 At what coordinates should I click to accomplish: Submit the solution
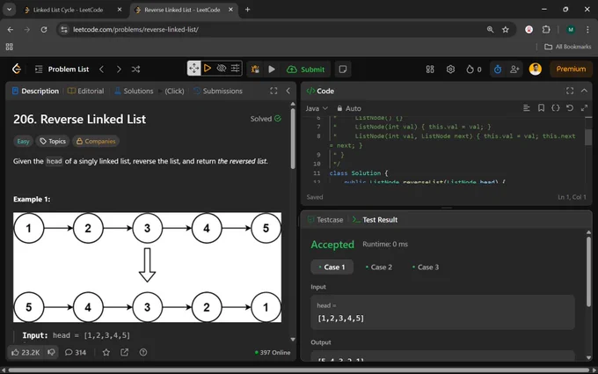[x=305, y=69]
